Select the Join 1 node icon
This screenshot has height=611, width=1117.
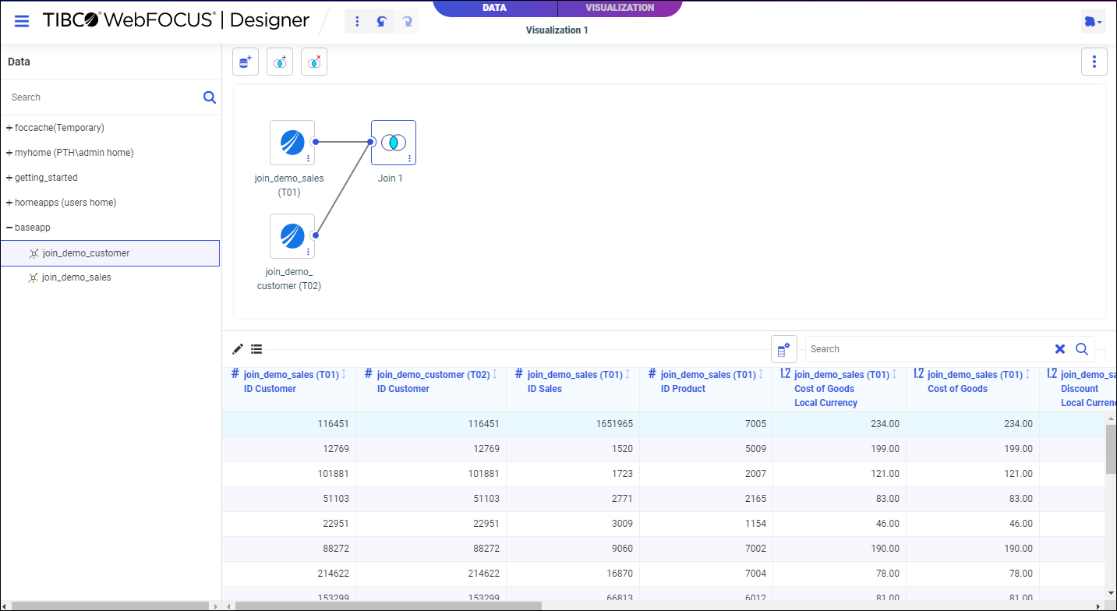pyautogui.click(x=394, y=143)
